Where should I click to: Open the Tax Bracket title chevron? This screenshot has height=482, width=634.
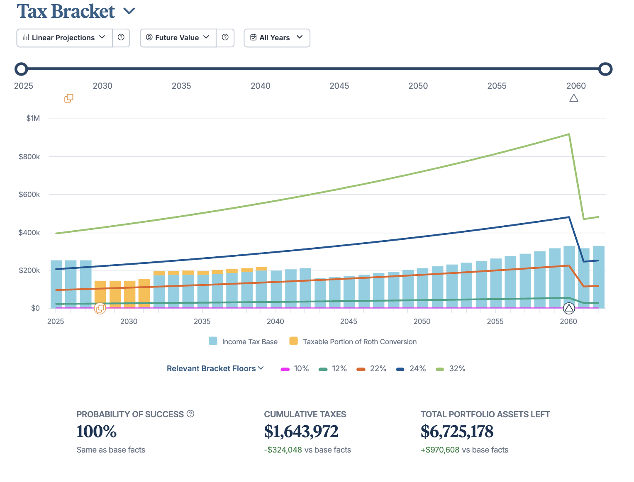coord(129,11)
